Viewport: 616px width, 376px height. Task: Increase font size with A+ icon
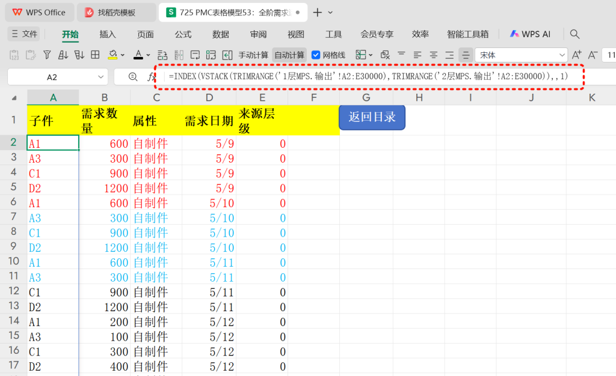(576, 55)
